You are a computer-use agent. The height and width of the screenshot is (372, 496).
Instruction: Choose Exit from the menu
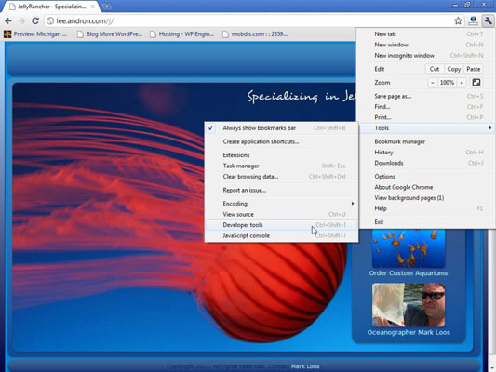427,222
